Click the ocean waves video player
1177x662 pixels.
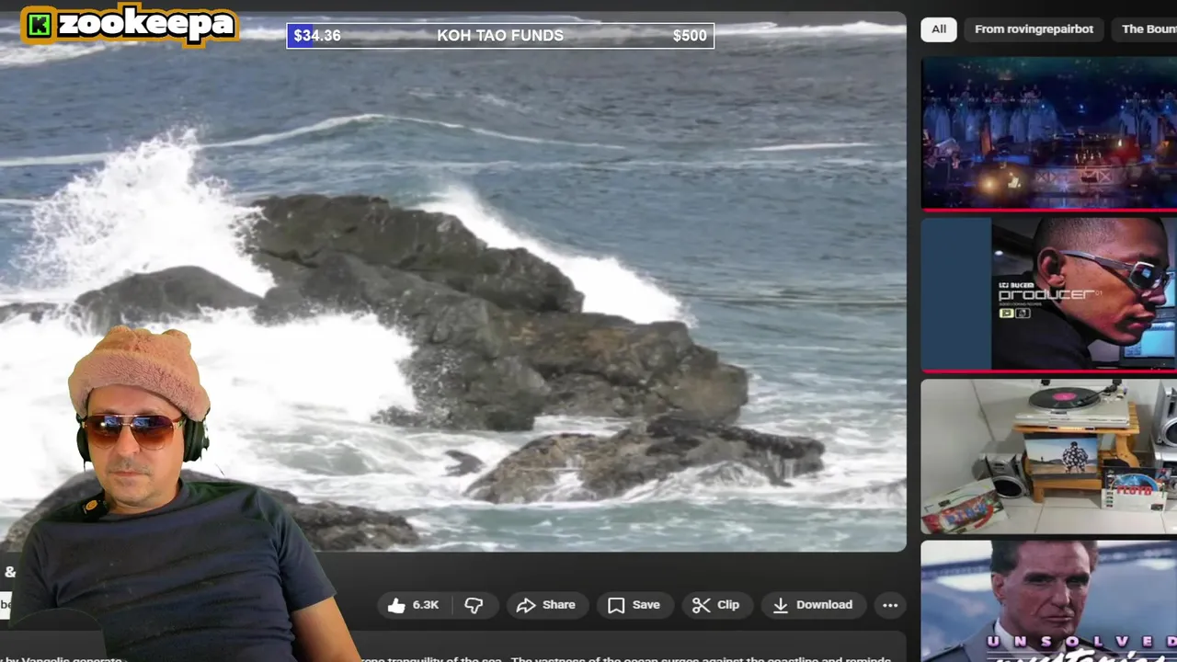[x=452, y=281]
